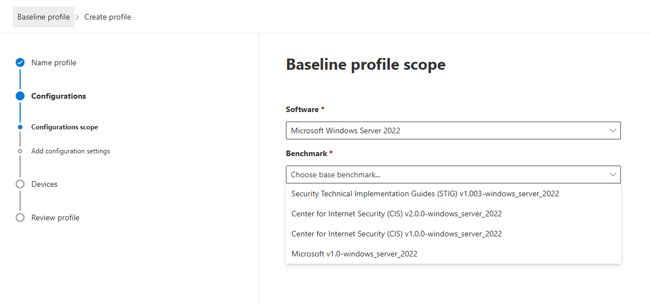The height and width of the screenshot is (305, 650).
Task: Open Configurations scope sub-step
Action: point(65,127)
